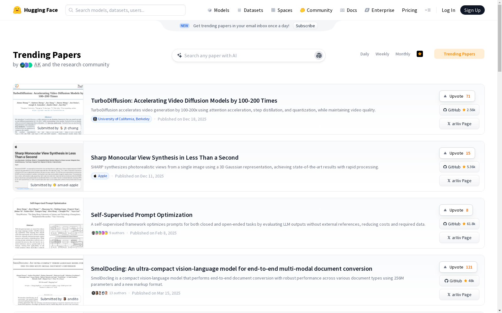Click the page vertical scrollbar thumb

[x=499, y=39]
